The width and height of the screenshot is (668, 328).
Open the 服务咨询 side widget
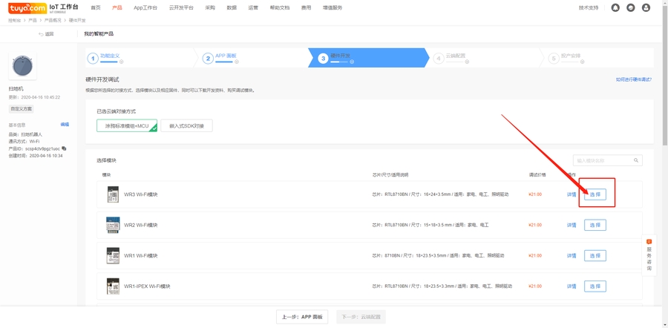[x=649, y=256]
